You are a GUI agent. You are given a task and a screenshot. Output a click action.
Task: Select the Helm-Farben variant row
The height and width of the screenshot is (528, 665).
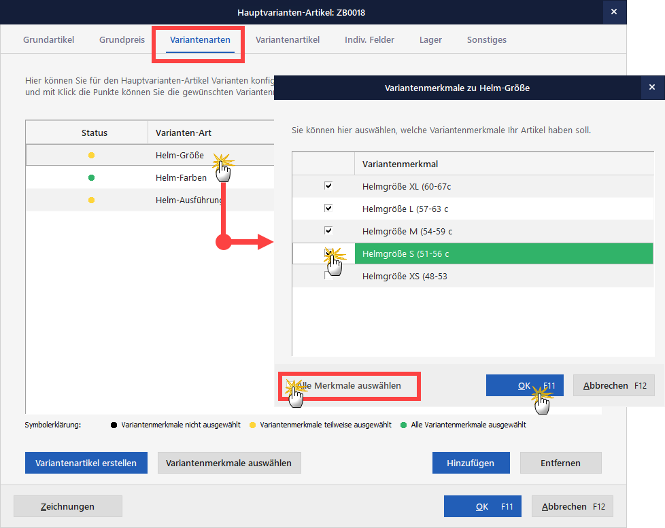click(x=150, y=177)
